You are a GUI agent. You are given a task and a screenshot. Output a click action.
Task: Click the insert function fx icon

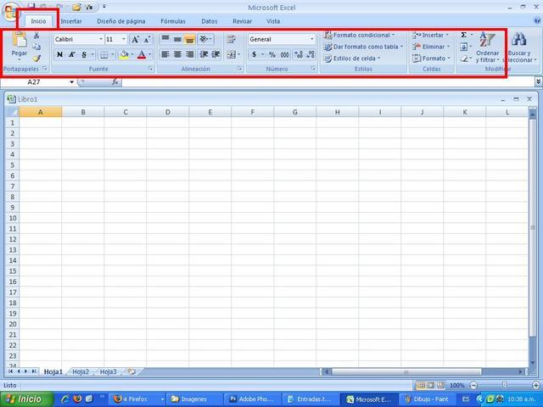click(115, 82)
